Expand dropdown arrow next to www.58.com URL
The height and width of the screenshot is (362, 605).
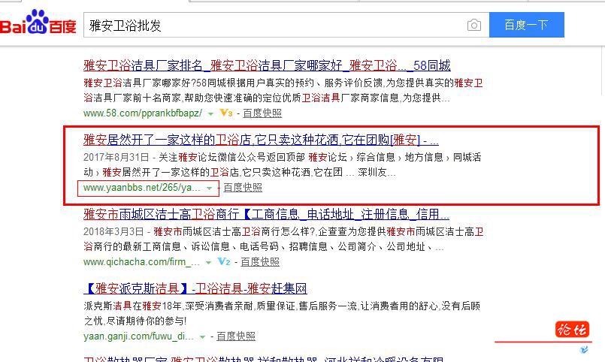point(210,113)
